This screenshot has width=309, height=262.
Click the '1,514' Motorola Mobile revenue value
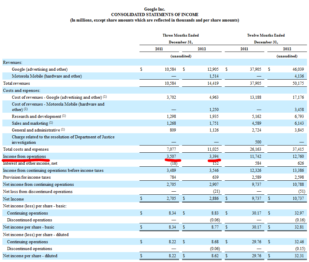(214, 76)
